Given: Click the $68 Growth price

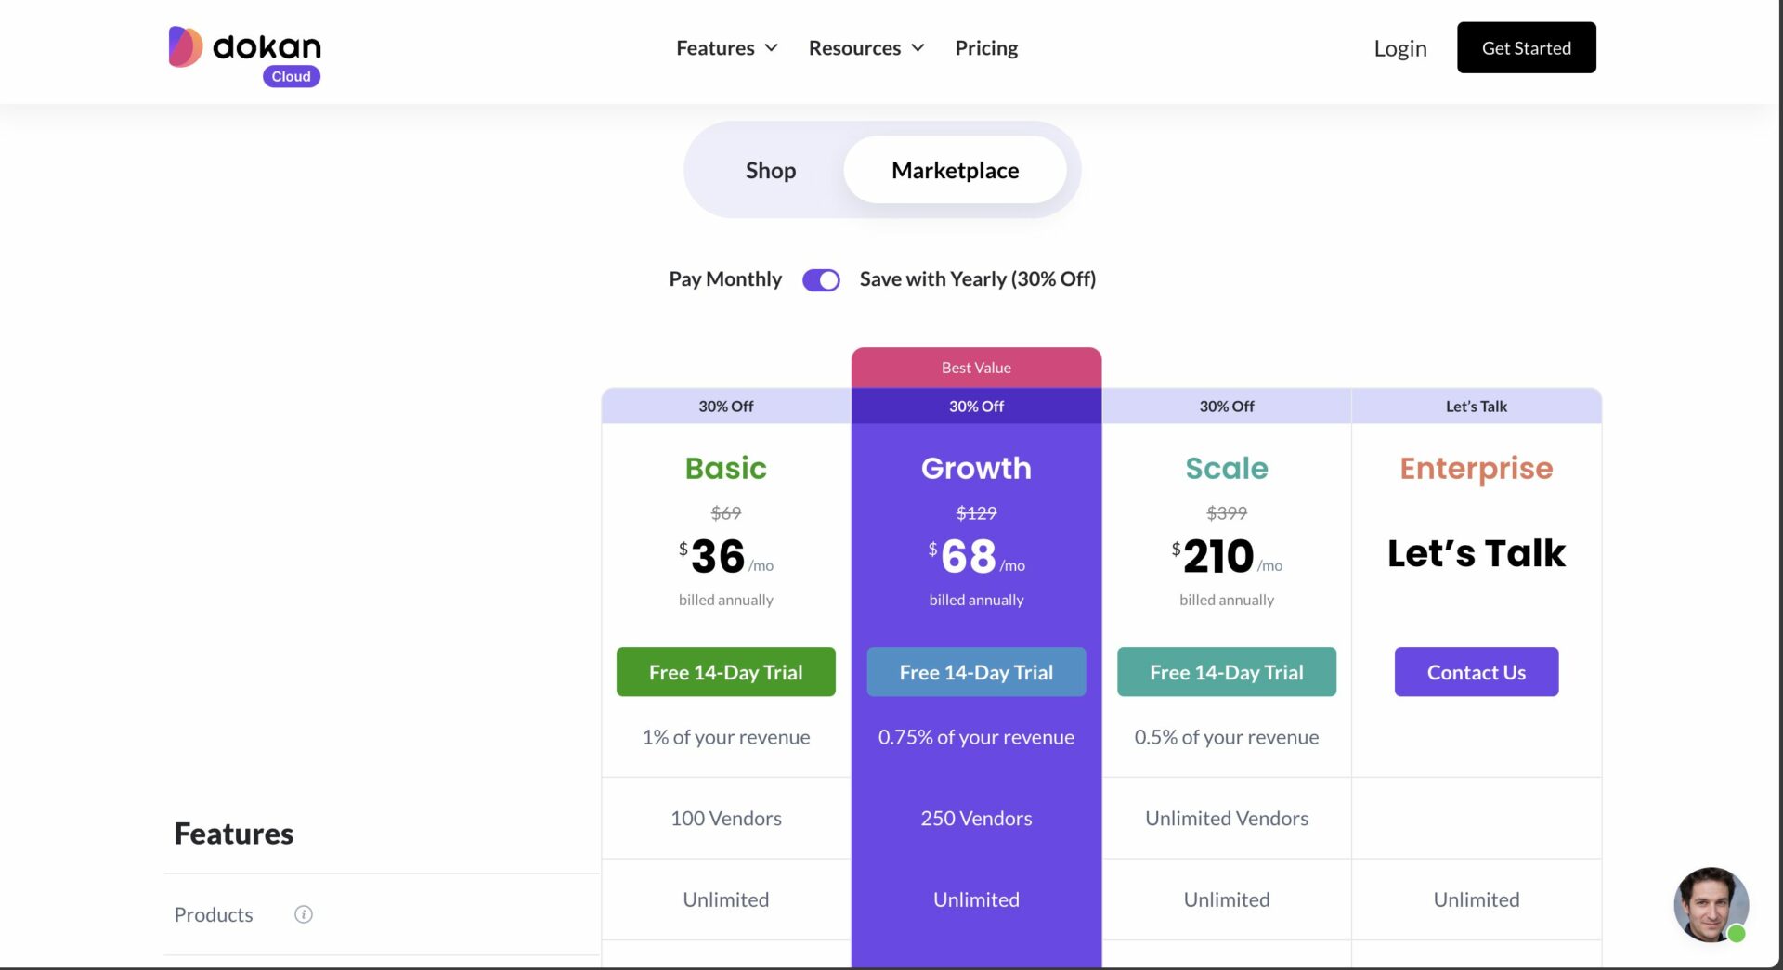Looking at the screenshot, I should point(976,556).
